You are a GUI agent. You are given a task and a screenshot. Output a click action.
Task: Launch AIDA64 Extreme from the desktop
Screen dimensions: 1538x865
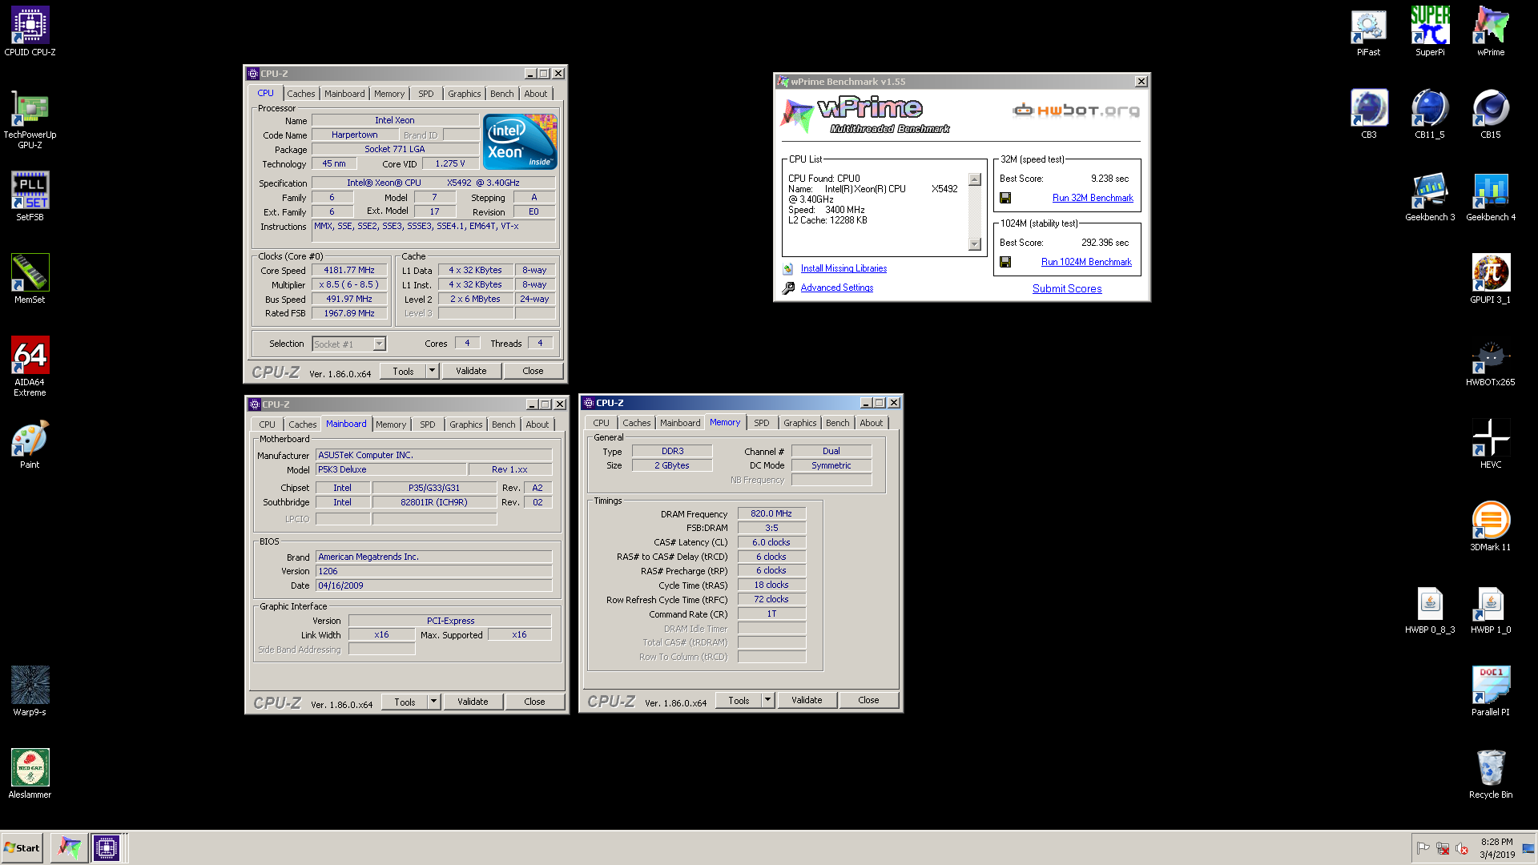30,366
